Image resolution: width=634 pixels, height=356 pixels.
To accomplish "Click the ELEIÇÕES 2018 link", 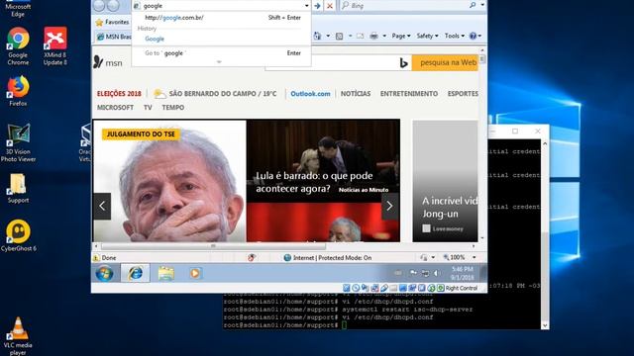I will [x=119, y=94].
